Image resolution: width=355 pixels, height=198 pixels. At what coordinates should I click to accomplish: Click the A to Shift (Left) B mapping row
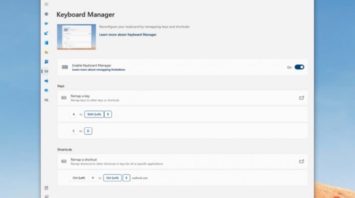pyautogui.click(x=182, y=114)
